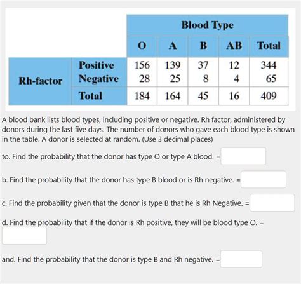Click the B column header
Viewport: 301px width, 284px height.
[203, 46]
